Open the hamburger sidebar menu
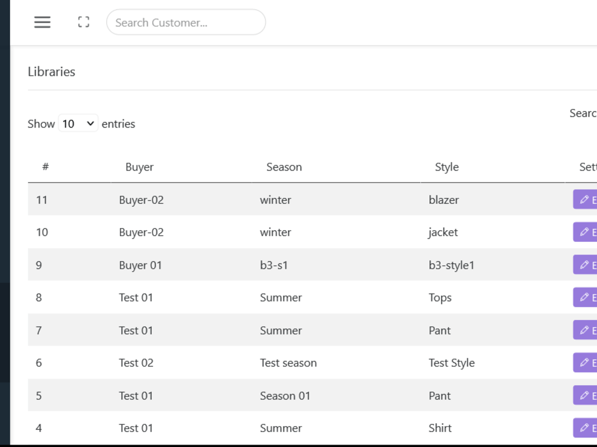 tap(42, 22)
